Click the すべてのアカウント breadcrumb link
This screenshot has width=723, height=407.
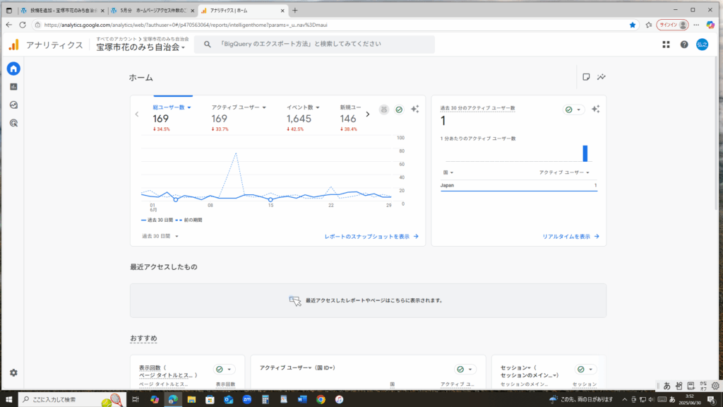point(116,40)
